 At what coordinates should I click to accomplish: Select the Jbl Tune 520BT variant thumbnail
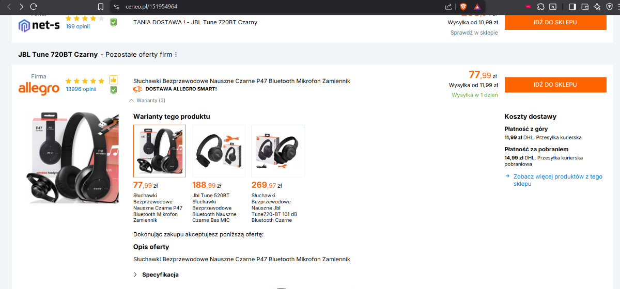point(219,151)
